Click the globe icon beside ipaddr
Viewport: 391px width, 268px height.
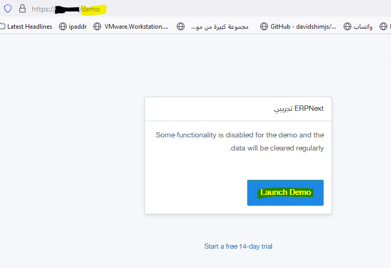pyautogui.click(x=63, y=26)
